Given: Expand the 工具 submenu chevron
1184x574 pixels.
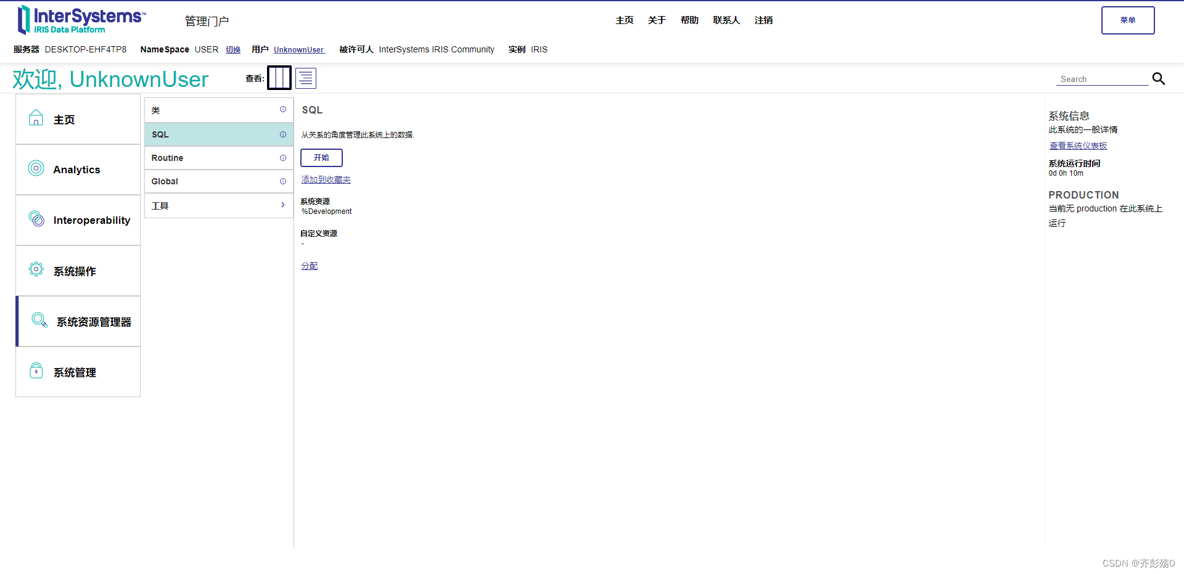Looking at the screenshot, I should point(283,205).
